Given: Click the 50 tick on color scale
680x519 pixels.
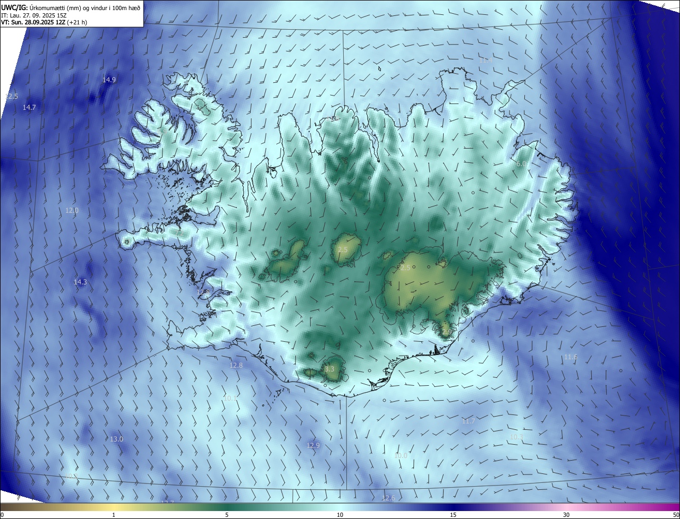Looking at the screenshot, I should click(676, 515).
